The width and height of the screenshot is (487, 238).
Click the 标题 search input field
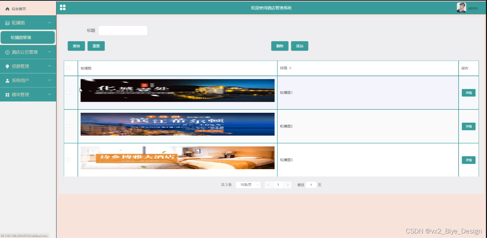click(123, 30)
